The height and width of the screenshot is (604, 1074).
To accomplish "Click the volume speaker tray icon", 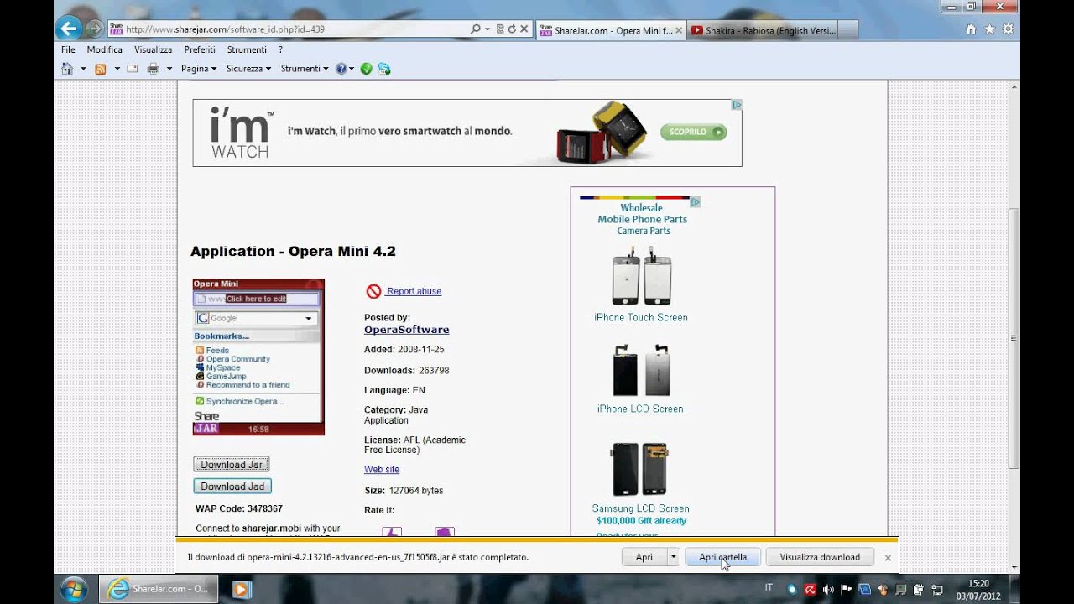I will [x=829, y=589].
